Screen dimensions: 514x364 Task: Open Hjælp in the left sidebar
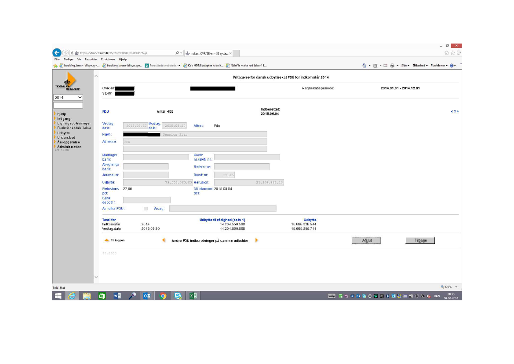61,114
